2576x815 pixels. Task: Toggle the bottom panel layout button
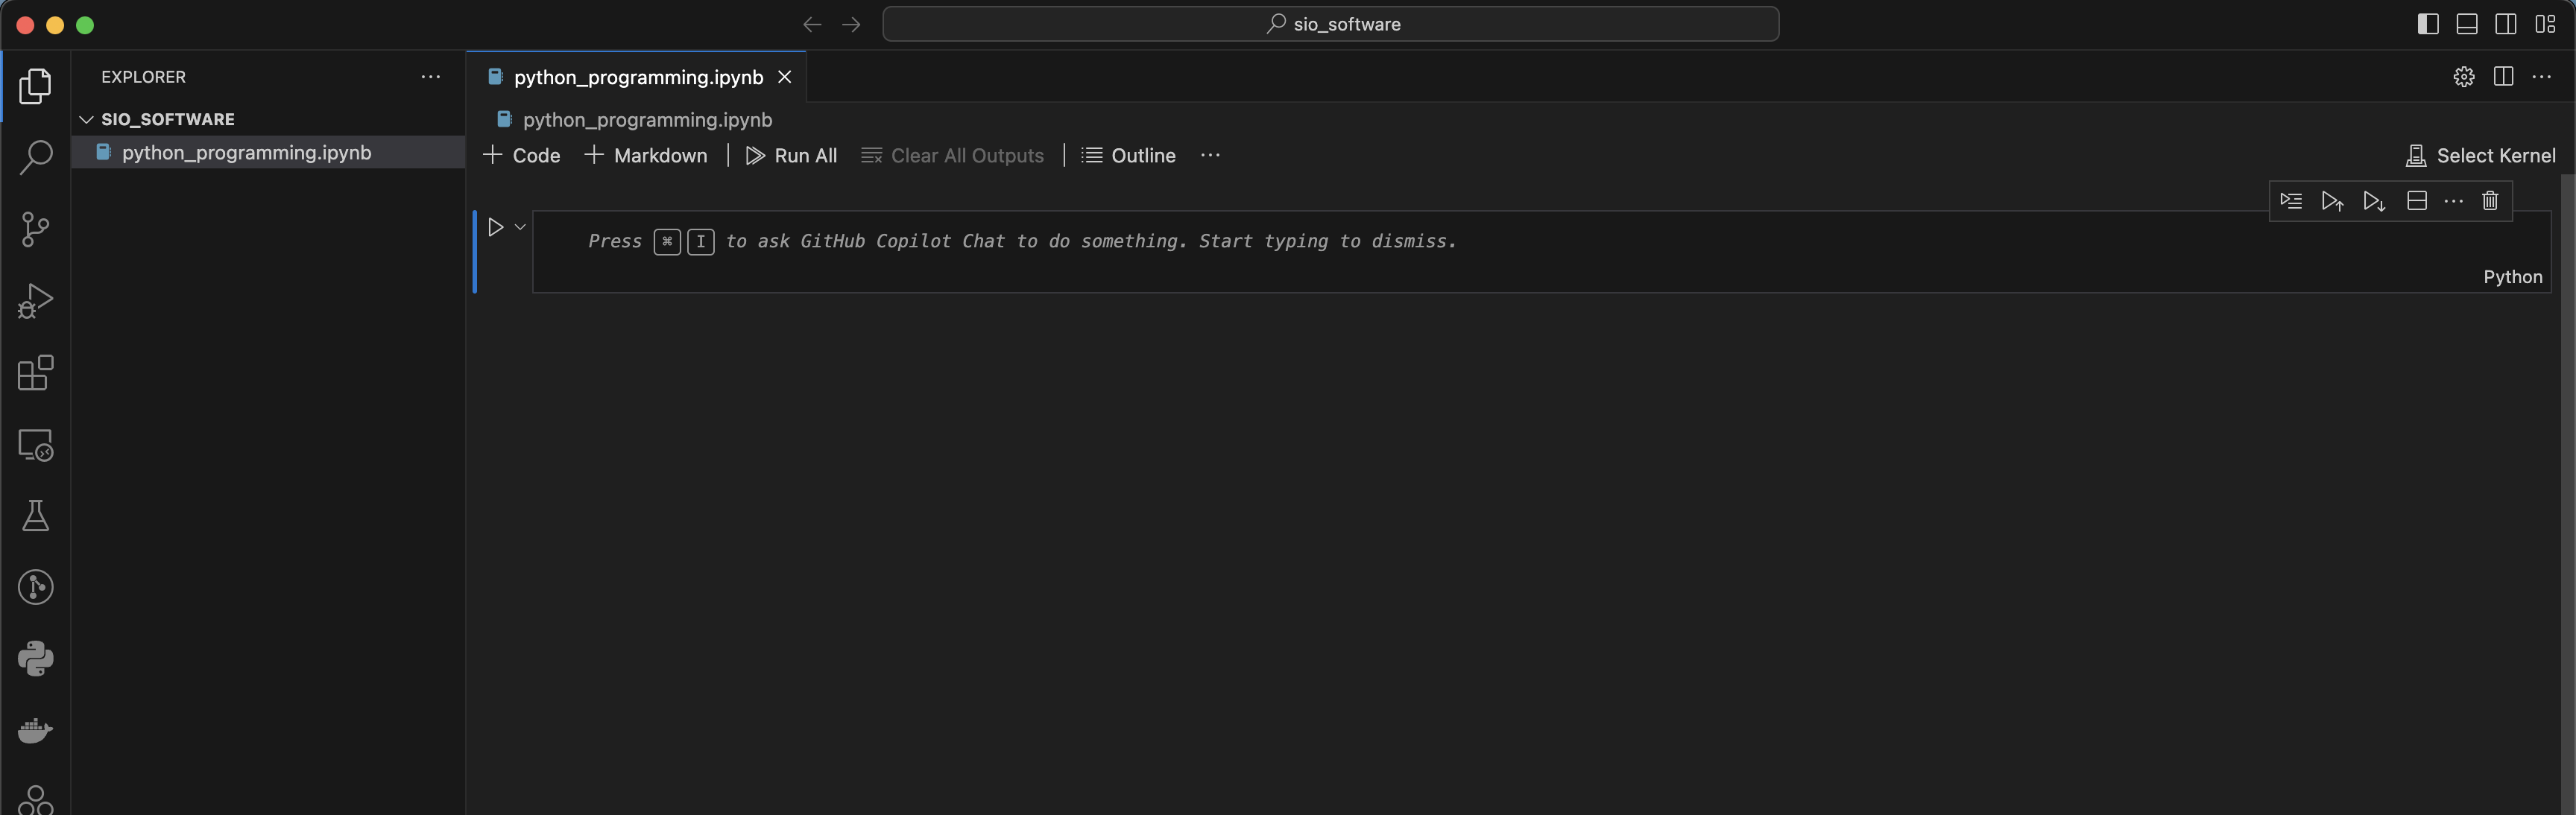(x=2467, y=24)
